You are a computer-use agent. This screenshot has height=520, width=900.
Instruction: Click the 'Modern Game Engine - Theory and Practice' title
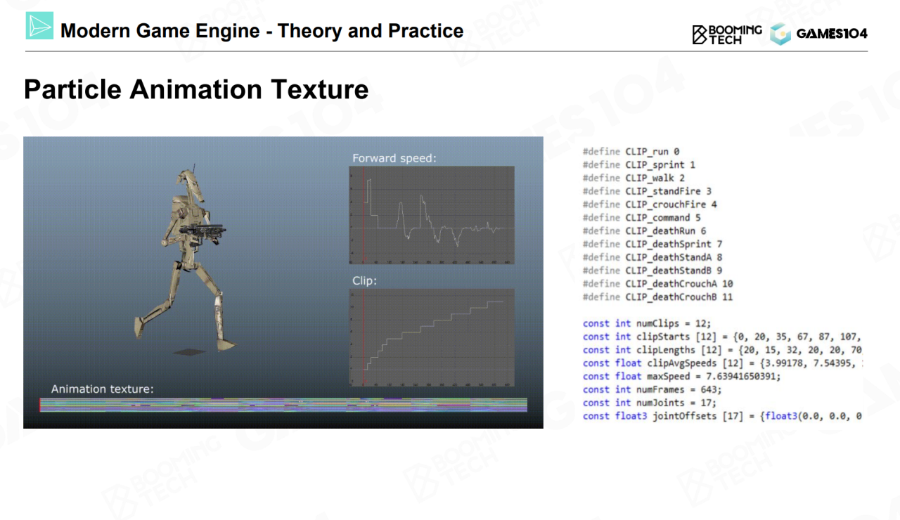(x=262, y=31)
